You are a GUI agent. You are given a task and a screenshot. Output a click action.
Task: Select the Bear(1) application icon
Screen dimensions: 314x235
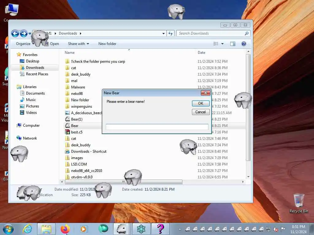click(67, 119)
